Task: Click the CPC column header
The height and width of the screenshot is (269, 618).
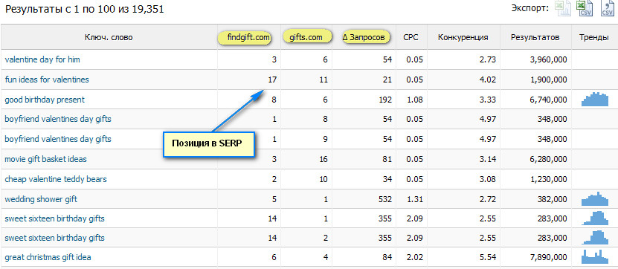Action: tap(411, 37)
